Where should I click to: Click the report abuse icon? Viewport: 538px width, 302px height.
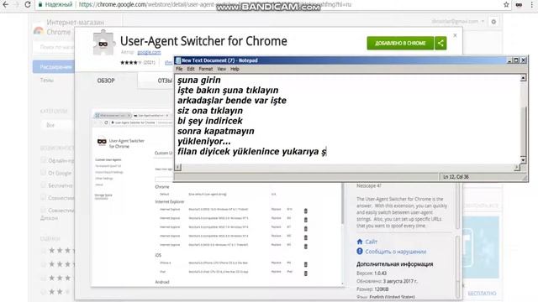tap(360, 252)
